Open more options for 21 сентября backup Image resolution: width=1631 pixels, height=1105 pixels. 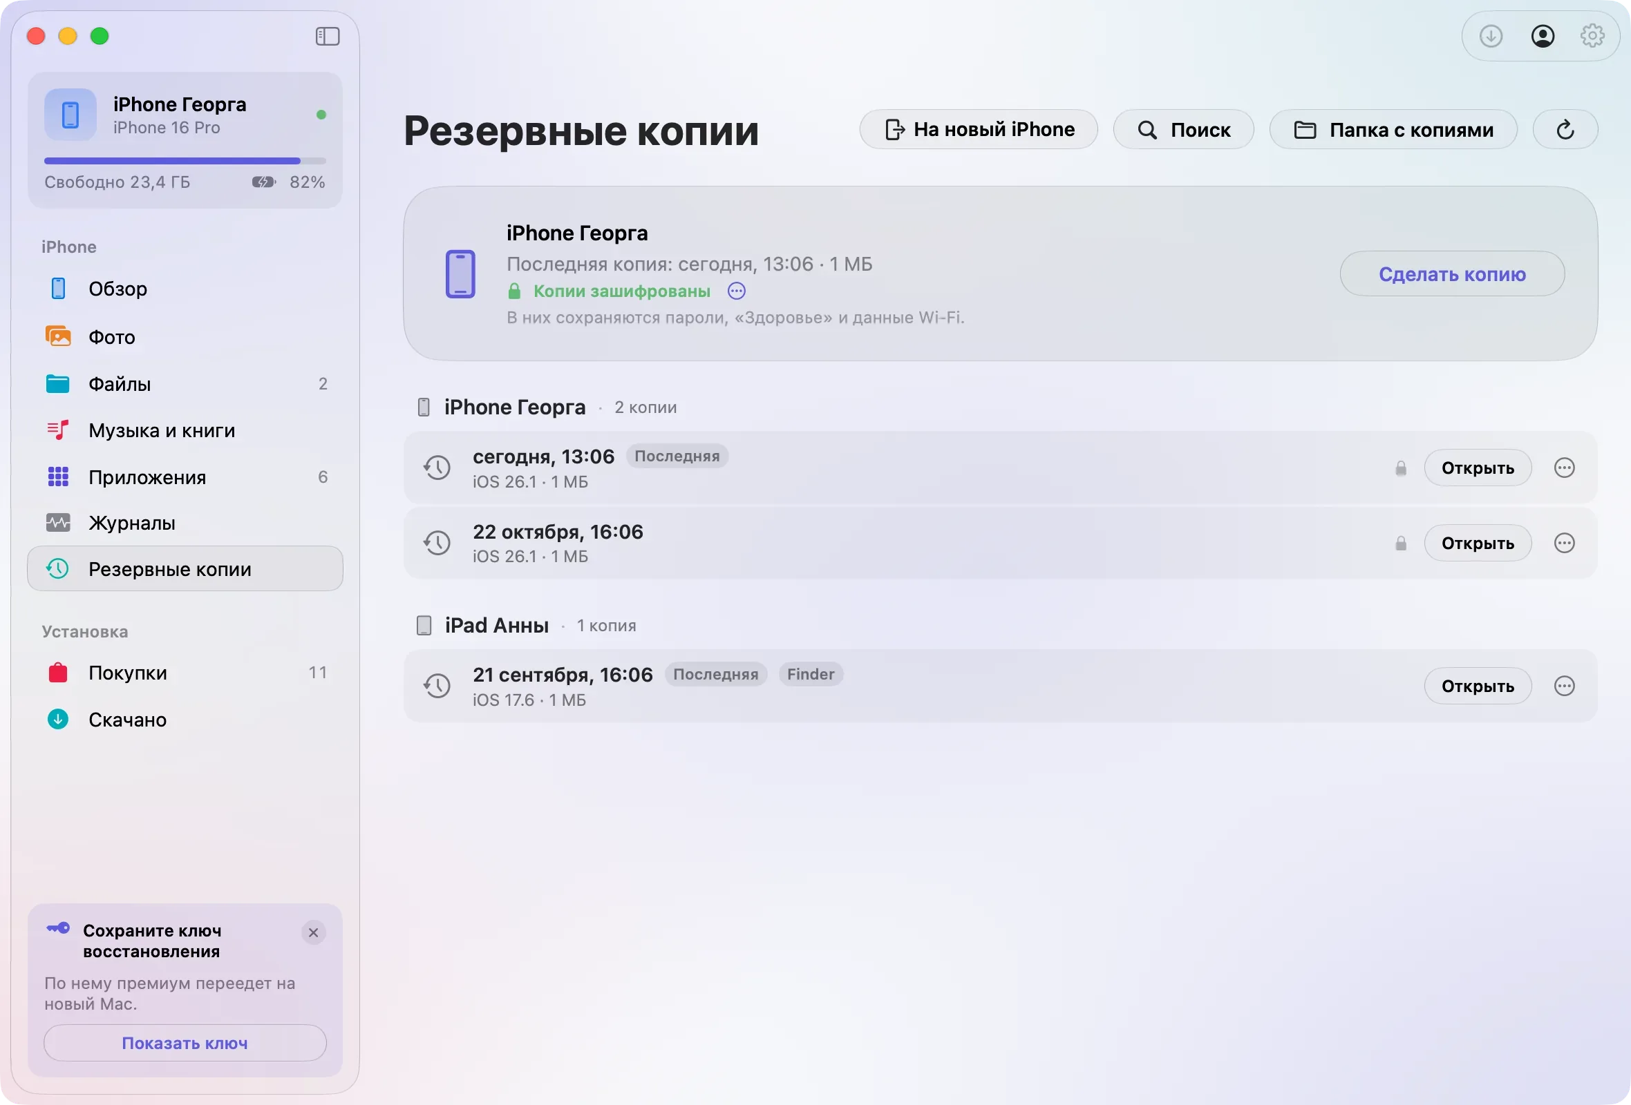tap(1565, 686)
